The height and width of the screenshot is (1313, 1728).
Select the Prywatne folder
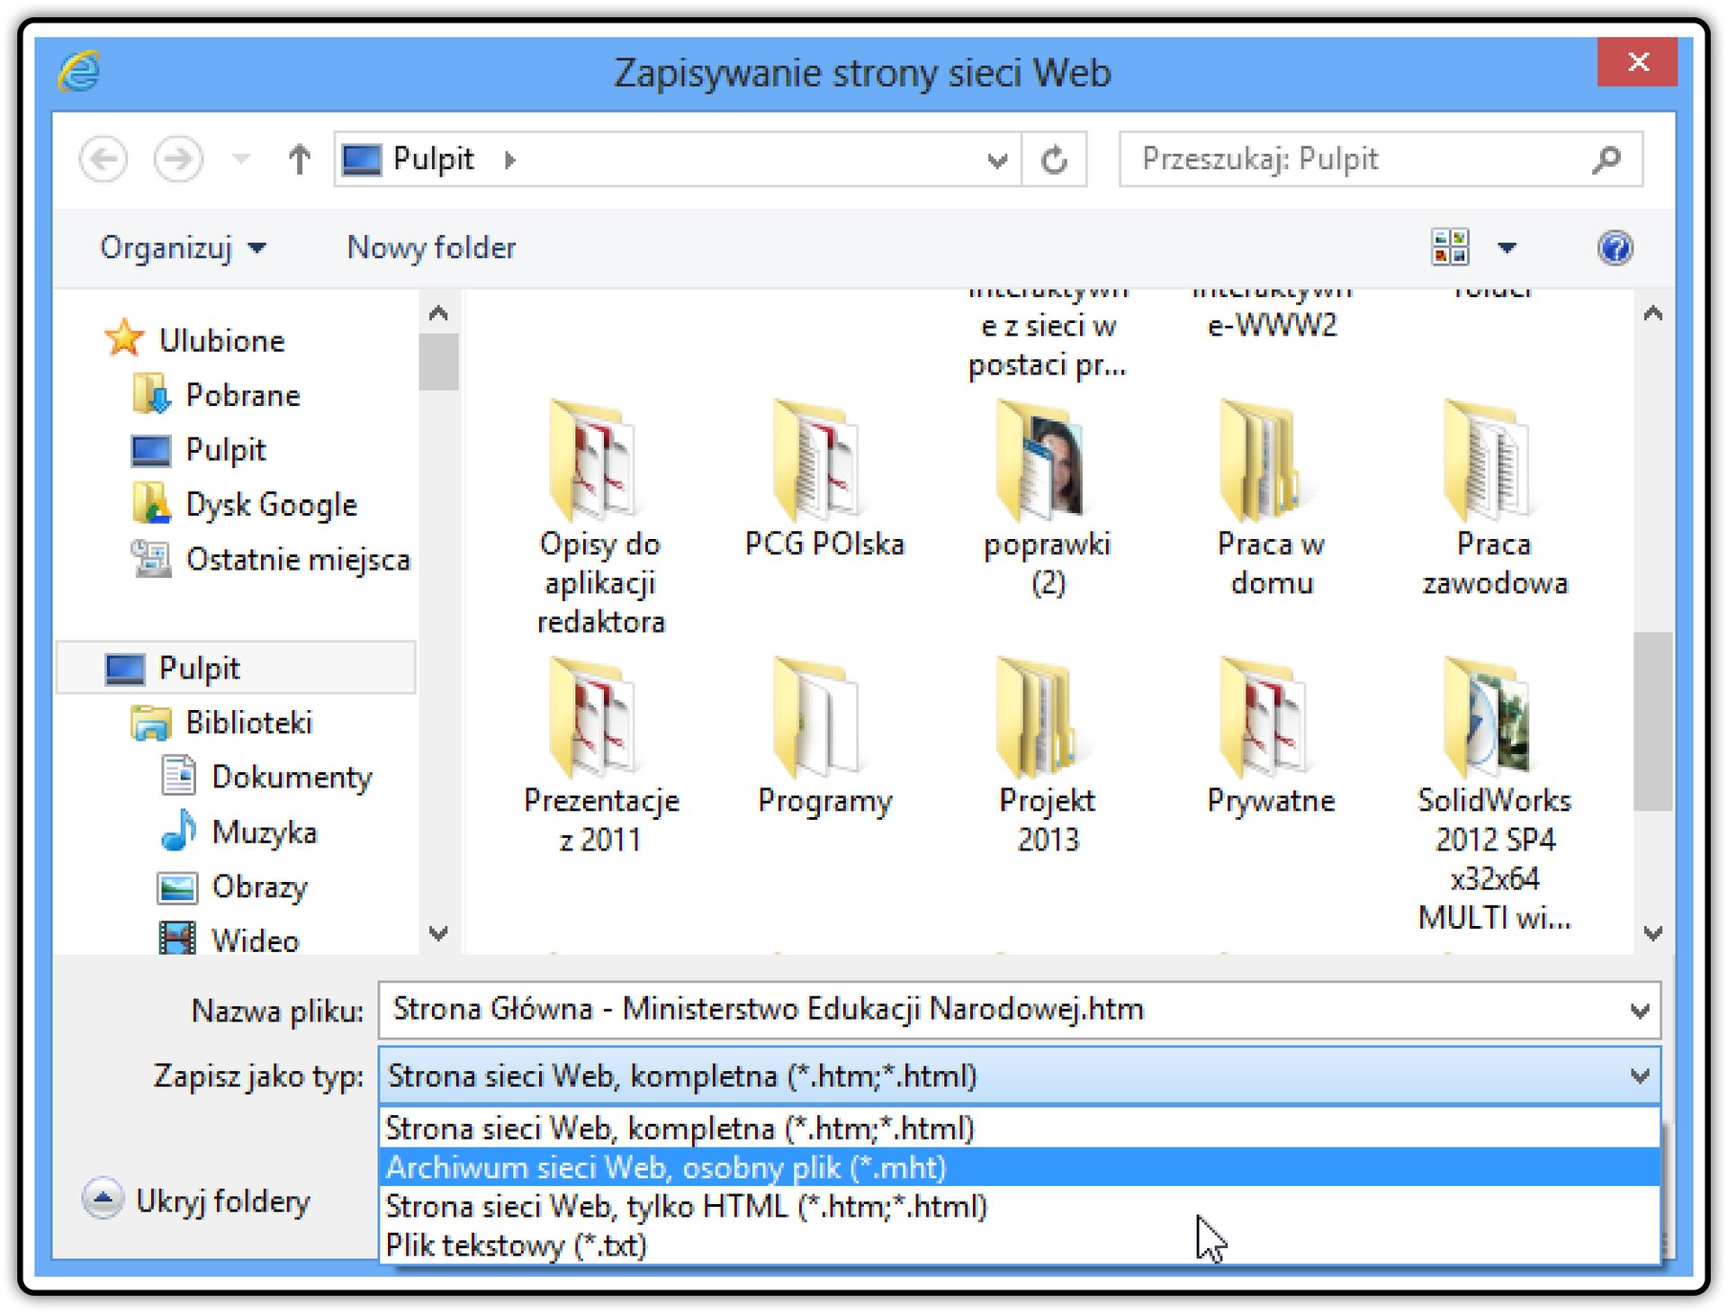click(x=1271, y=738)
